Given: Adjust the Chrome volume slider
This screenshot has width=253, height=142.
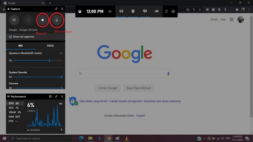Looking at the screenshot, I should point(38,88).
